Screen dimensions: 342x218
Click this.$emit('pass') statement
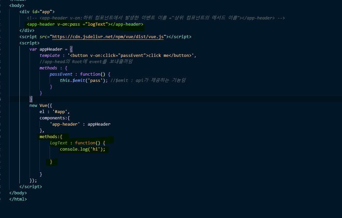pyautogui.click(x=84, y=81)
